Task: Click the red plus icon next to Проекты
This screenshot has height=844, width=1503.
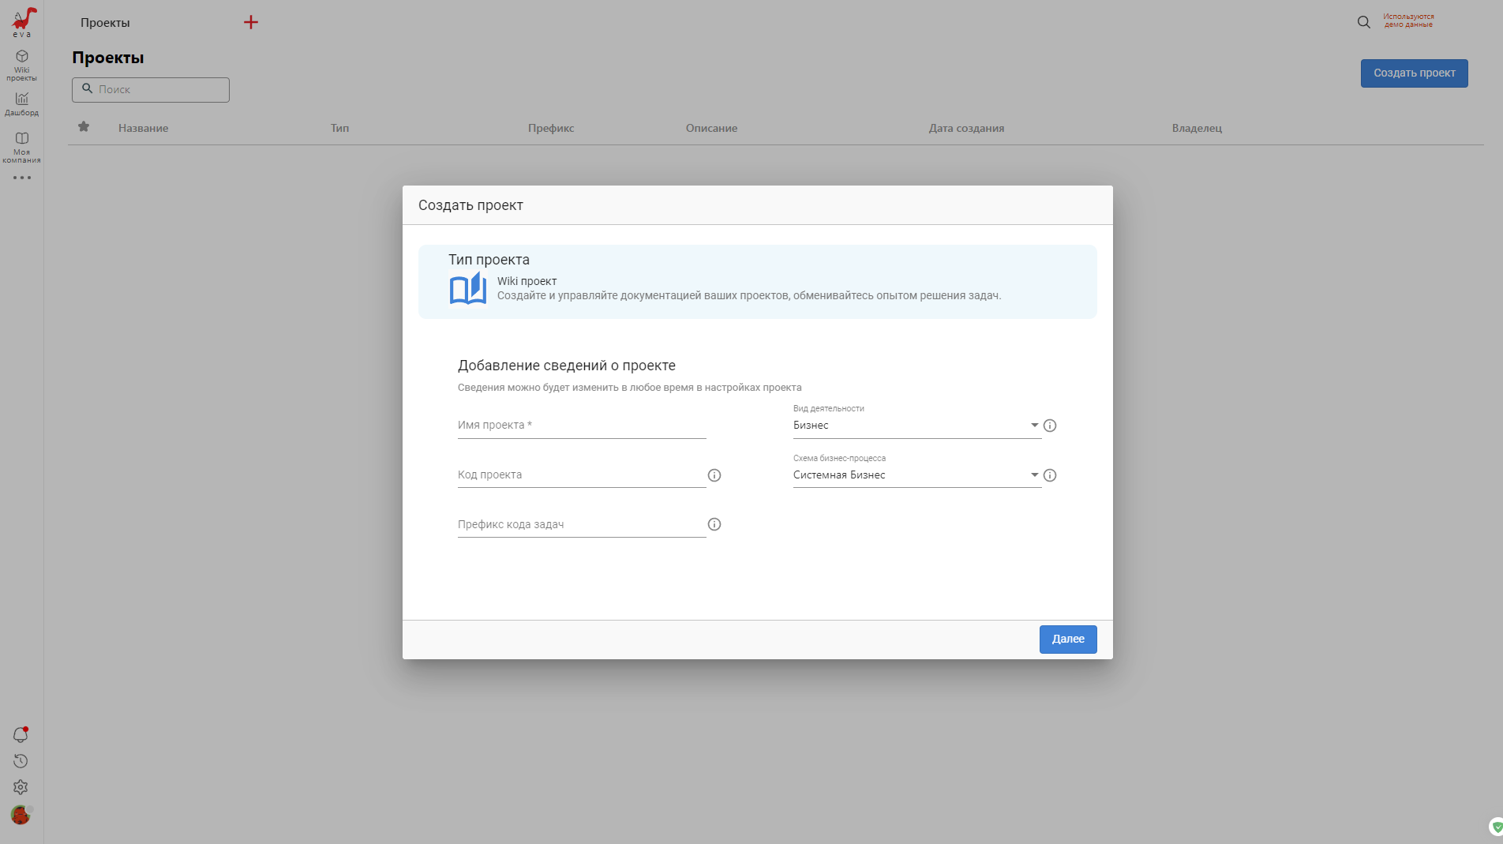Action: pos(251,22)
